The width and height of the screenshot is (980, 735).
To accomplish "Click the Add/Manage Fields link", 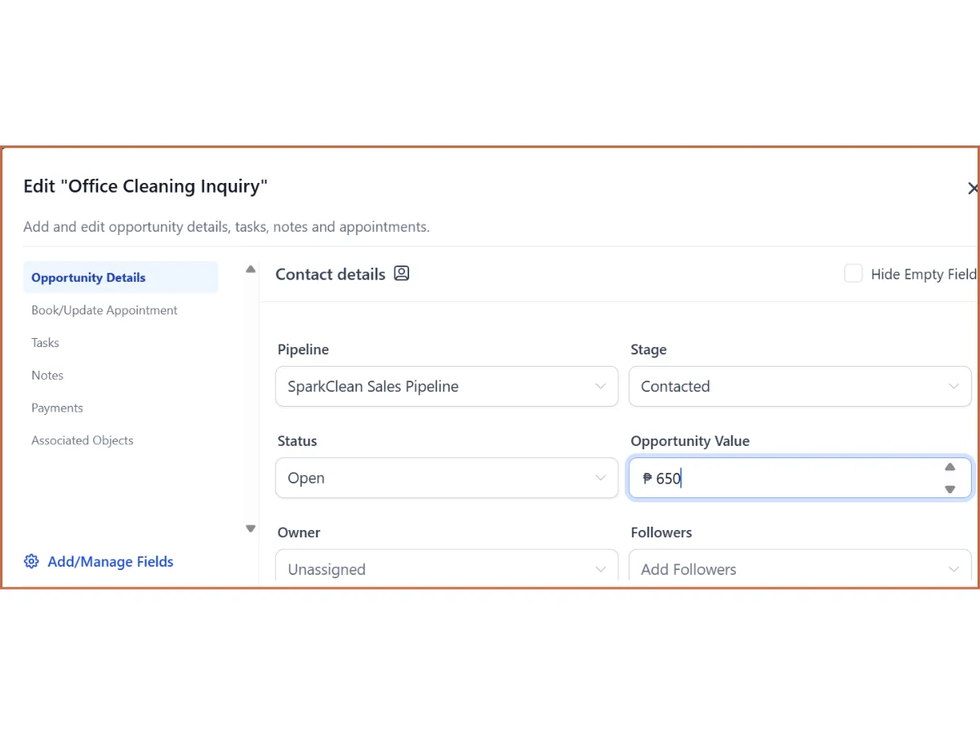I will click(110, 561).
